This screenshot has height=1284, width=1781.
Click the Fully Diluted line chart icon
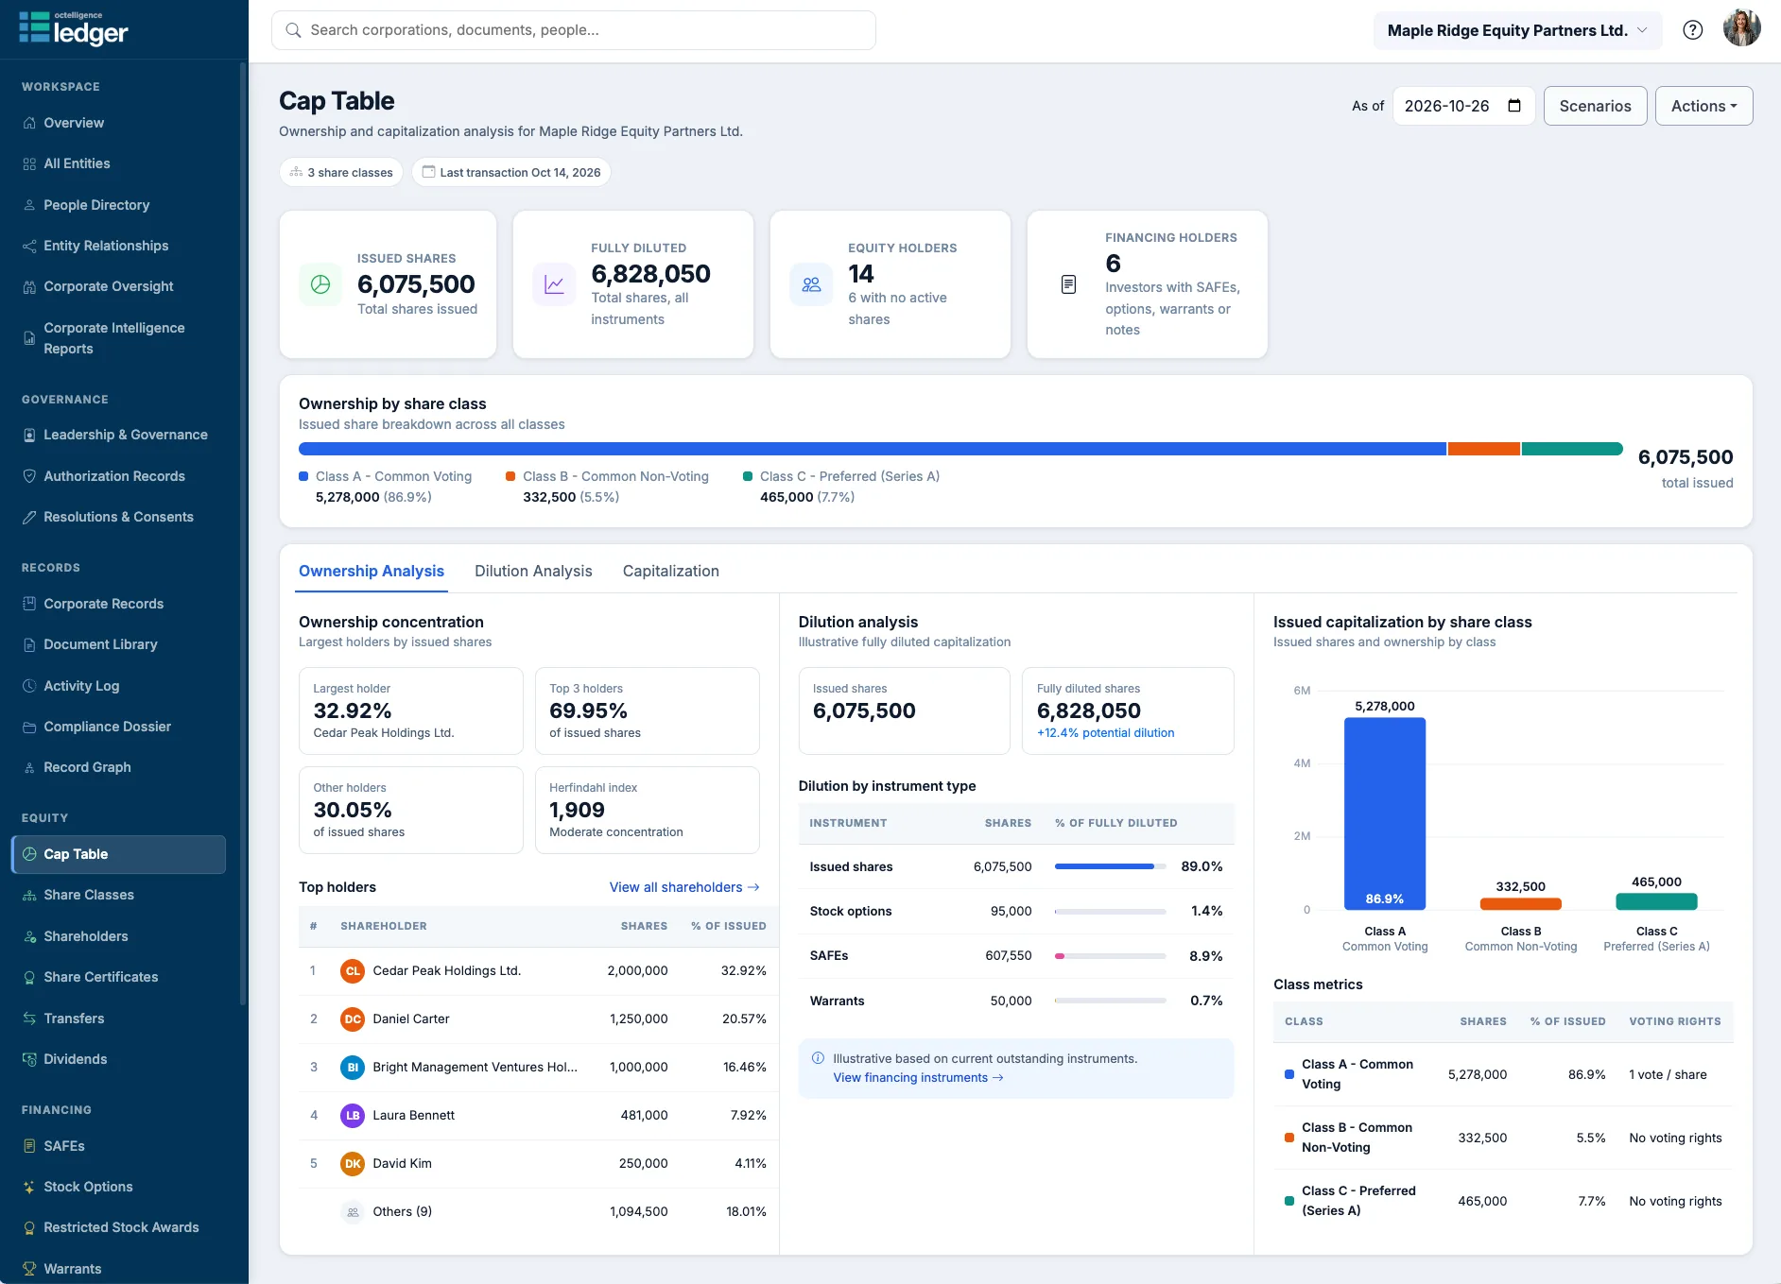554,284
